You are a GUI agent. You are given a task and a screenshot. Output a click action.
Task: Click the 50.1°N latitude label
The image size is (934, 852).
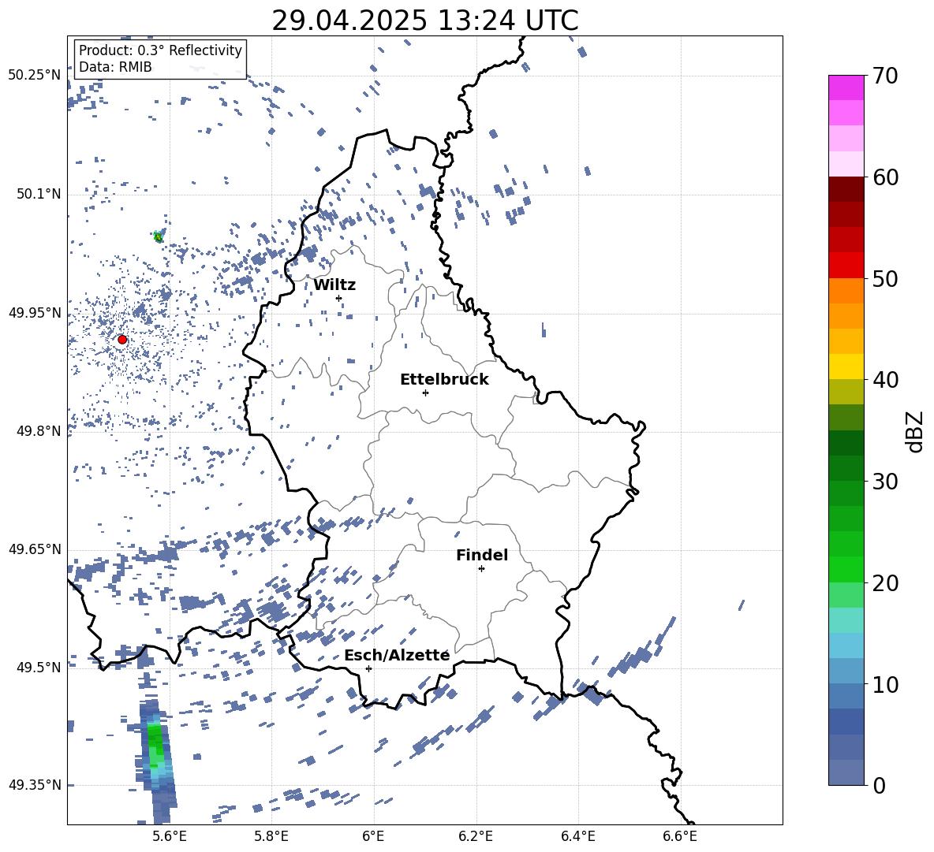coord(39,194)
